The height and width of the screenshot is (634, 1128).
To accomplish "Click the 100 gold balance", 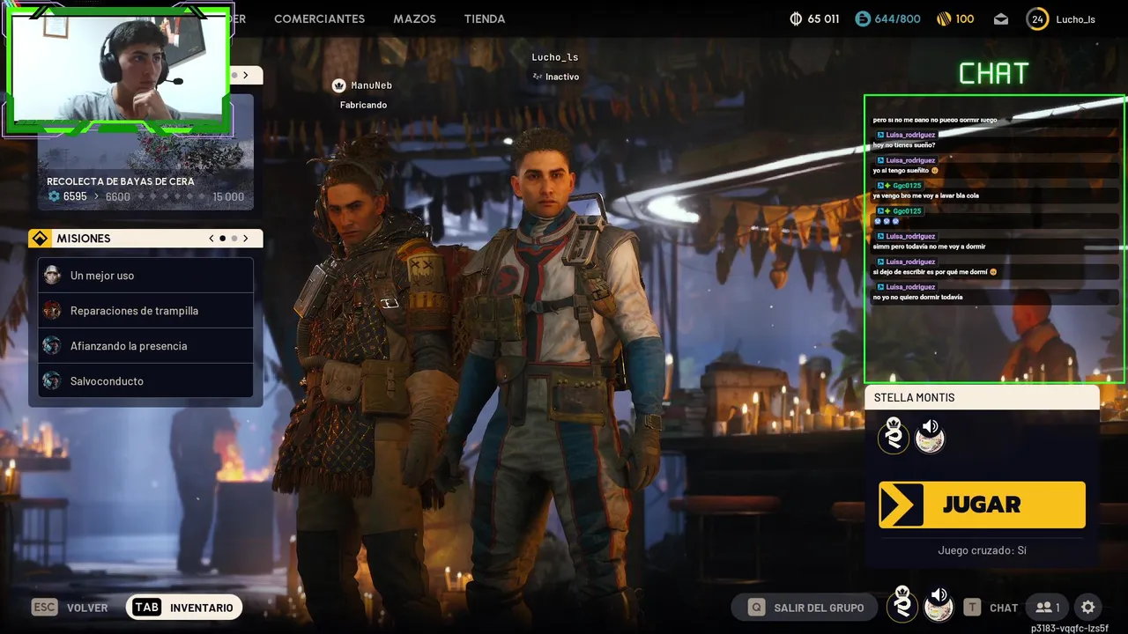I will 965,18.
